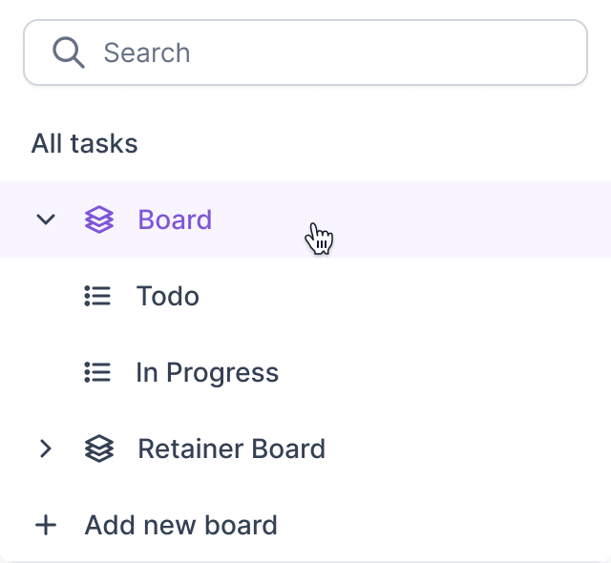
Task: Click the In Progress label text
Action: (x=207, y=373)
